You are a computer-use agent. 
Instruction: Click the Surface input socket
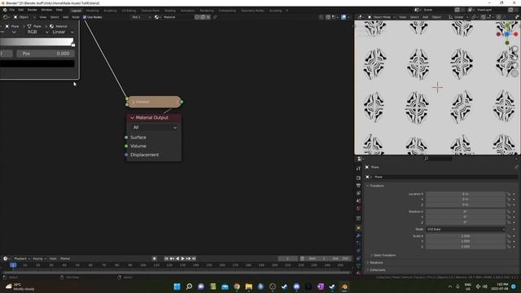coord(126,138)
